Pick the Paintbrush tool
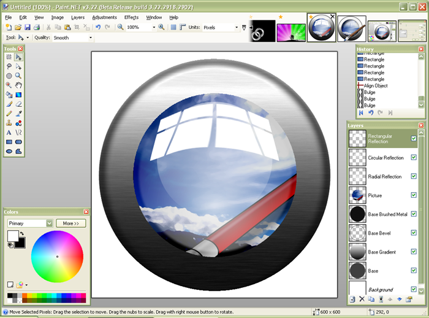 9,104
